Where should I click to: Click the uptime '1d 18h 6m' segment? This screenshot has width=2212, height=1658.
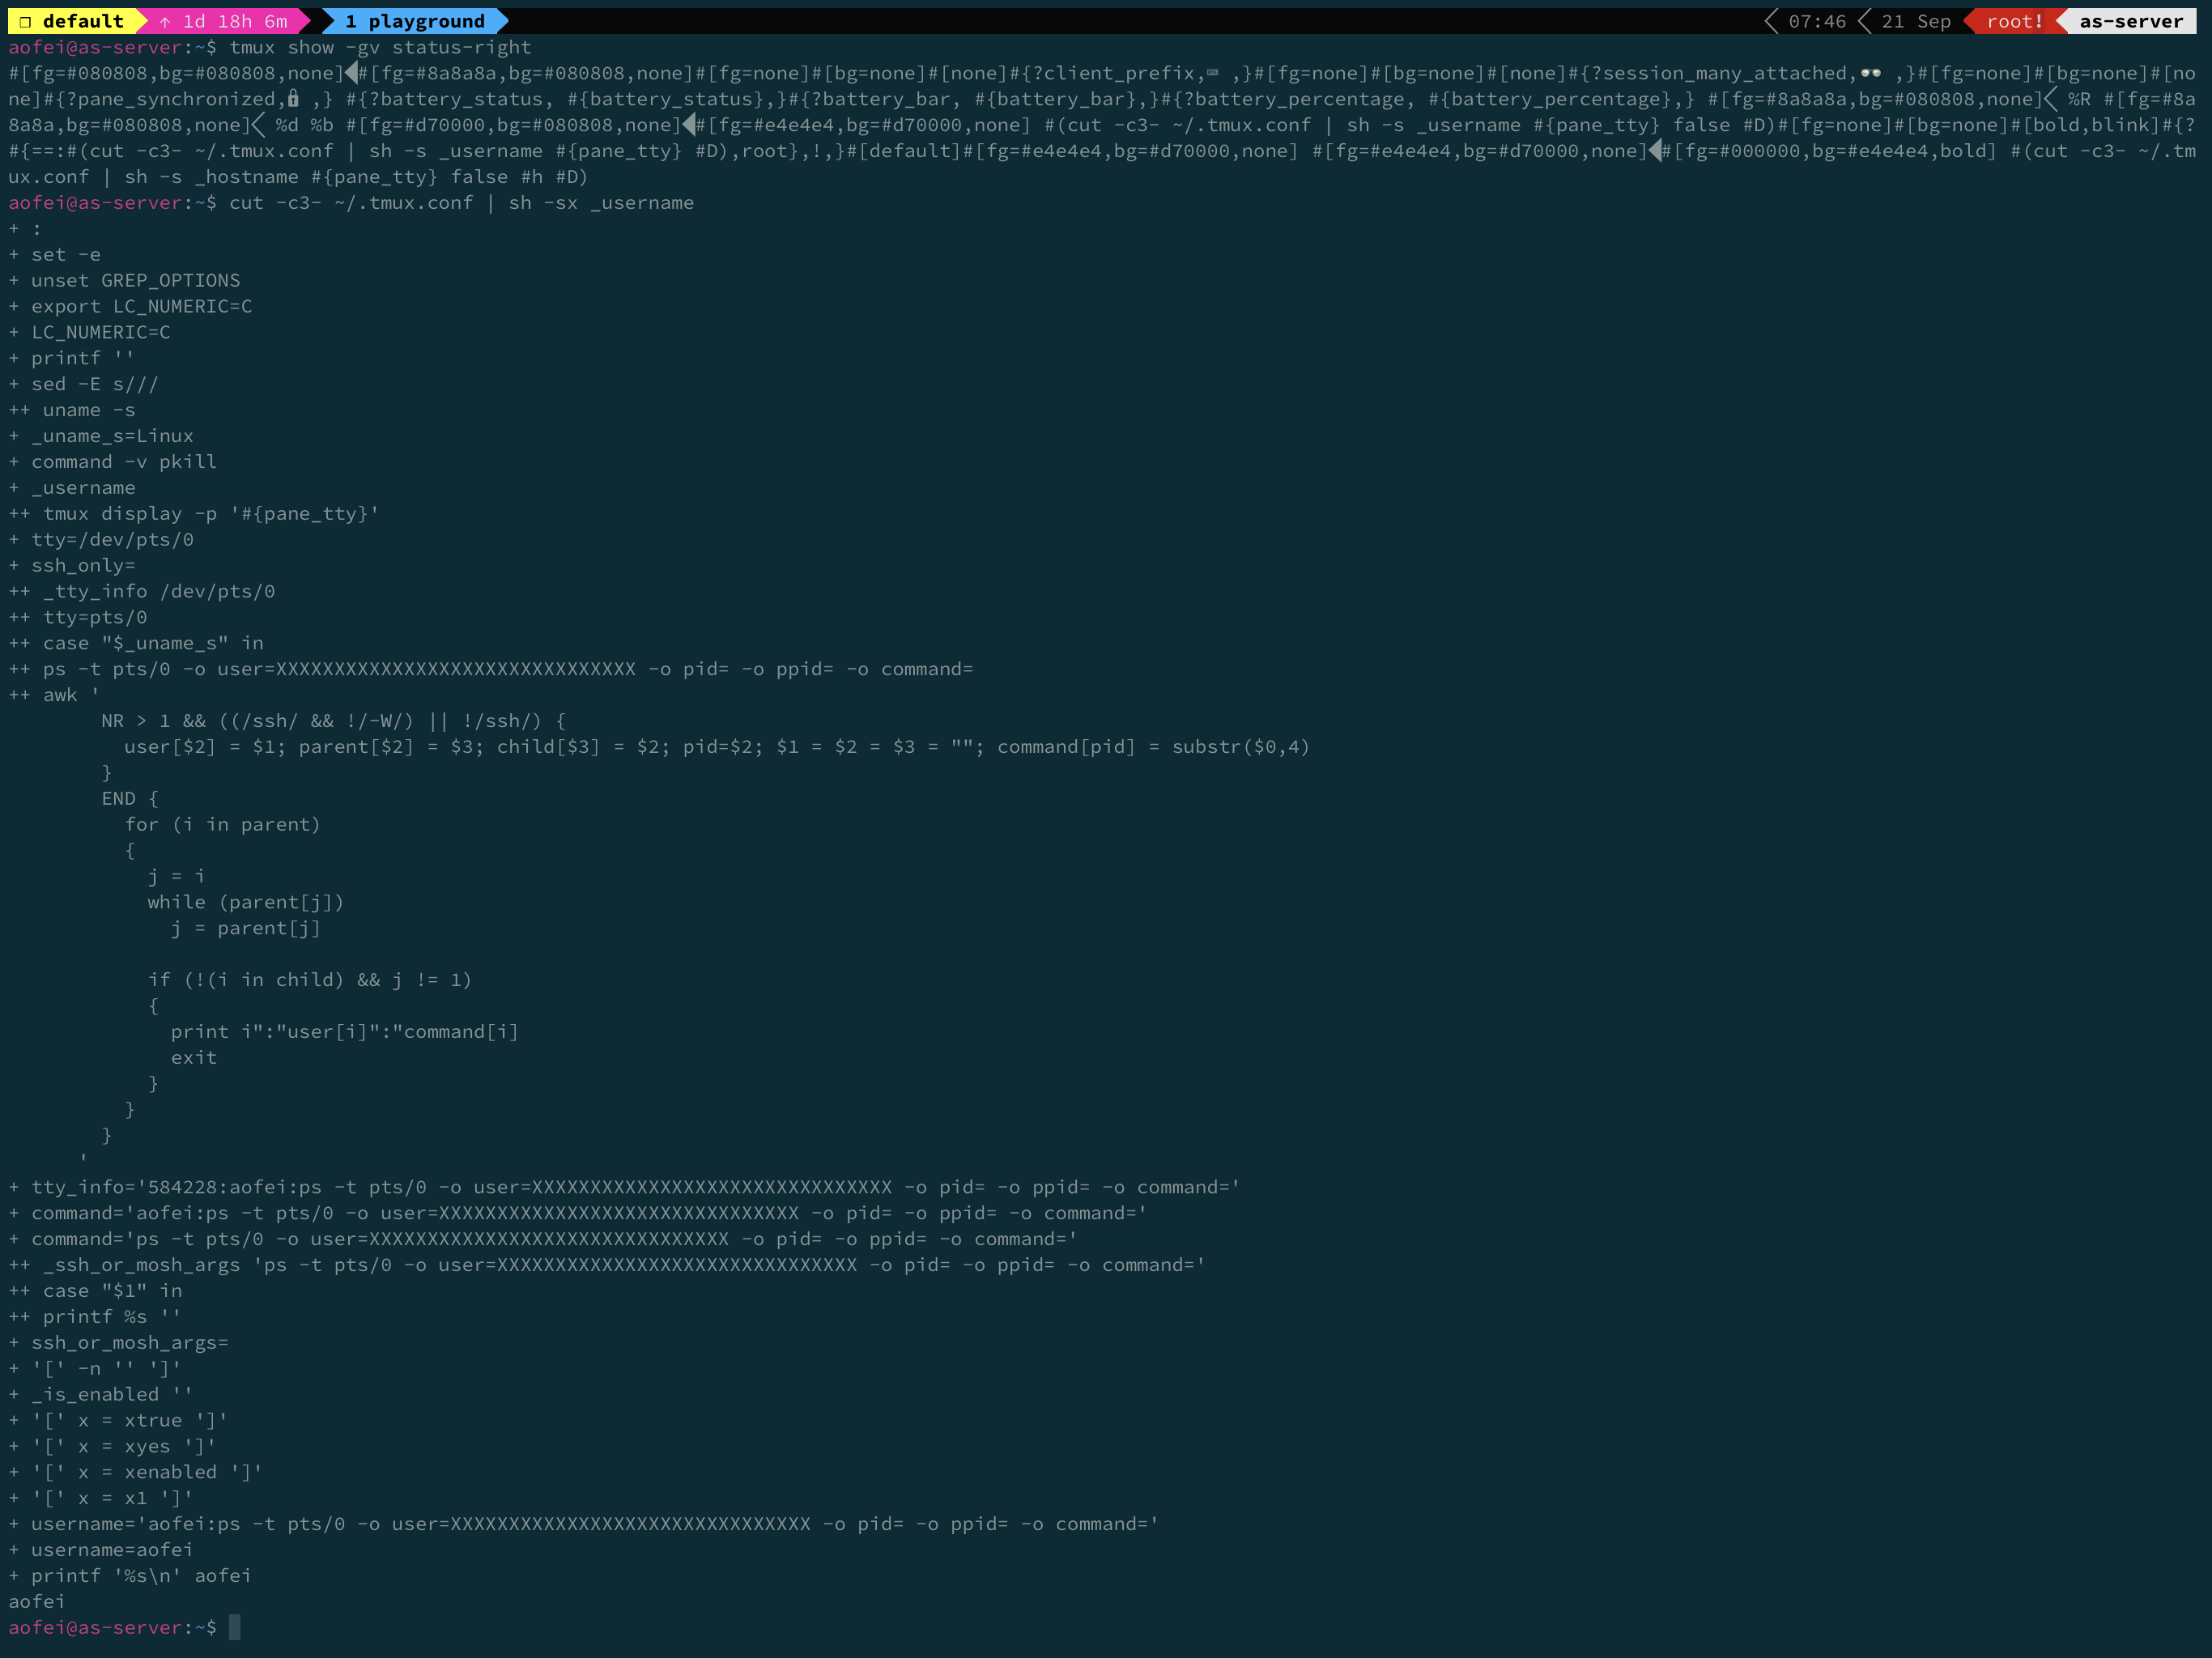pos(235,21)
